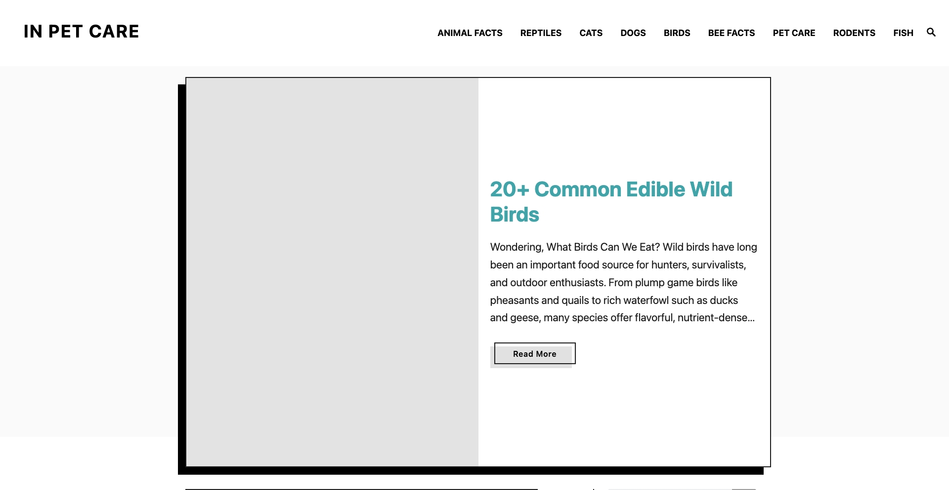Click the featured article image placeholder
Viewport: 949px width, 490px height.
332,272
